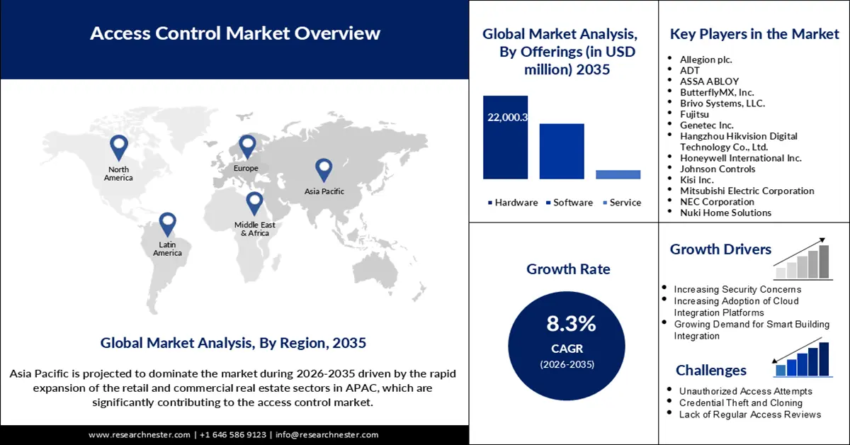Click the Middle East & Africa pin
This screenshot has height=445, width=850.
click(x=254, y=203)
